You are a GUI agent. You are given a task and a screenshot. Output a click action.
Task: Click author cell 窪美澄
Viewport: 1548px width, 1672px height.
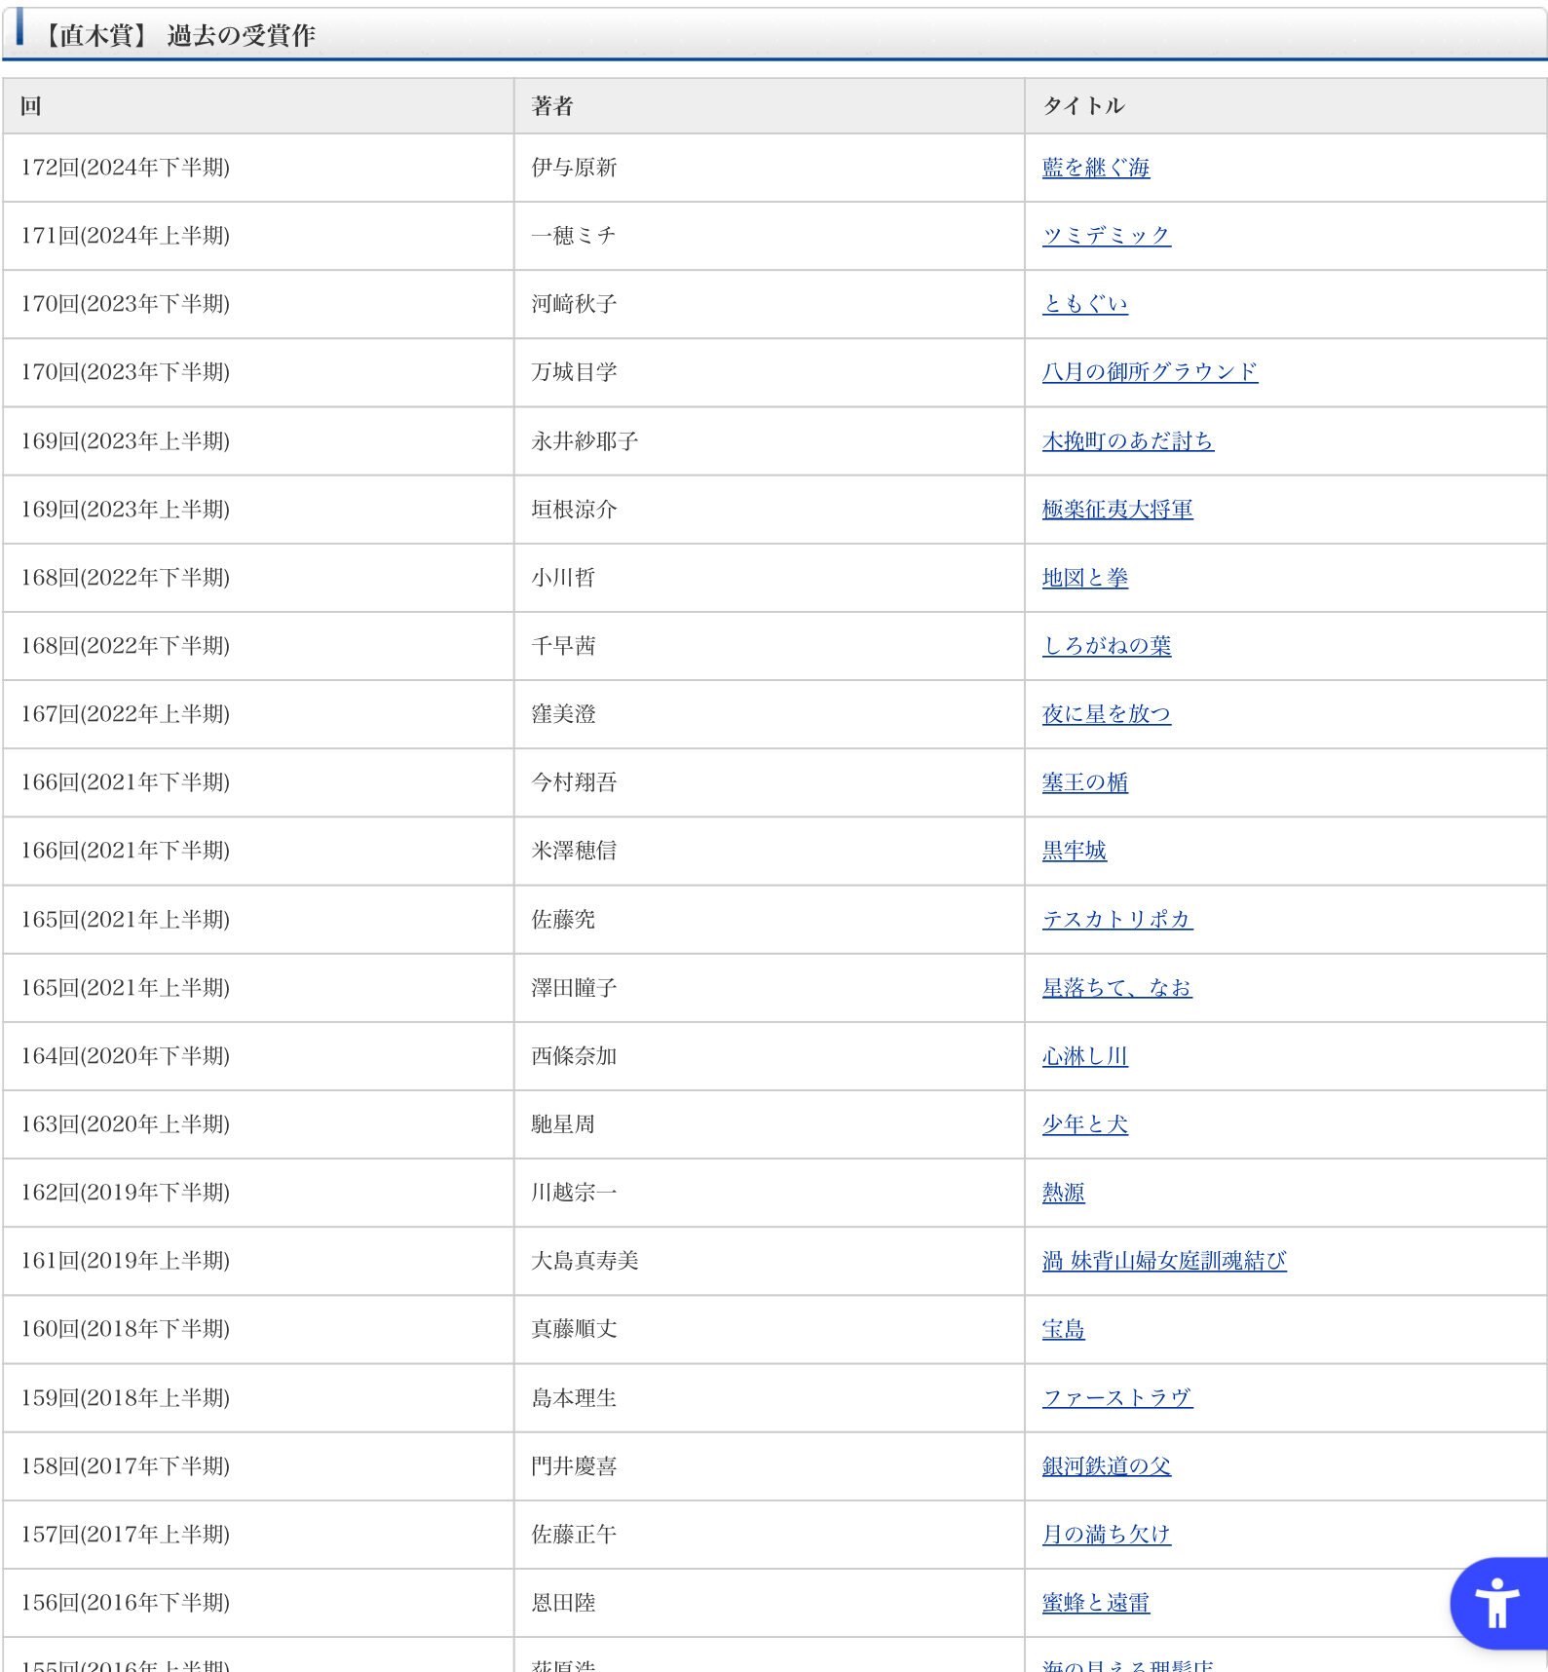click(x=769, y=714)
